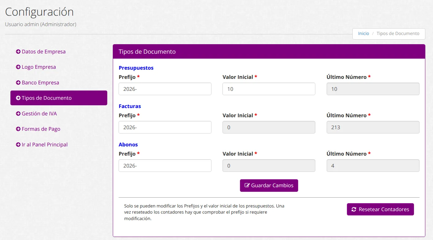Focus the Presupuestos Valor Inicial field
The width and height of the screenshot is (433, 240).
269,89
